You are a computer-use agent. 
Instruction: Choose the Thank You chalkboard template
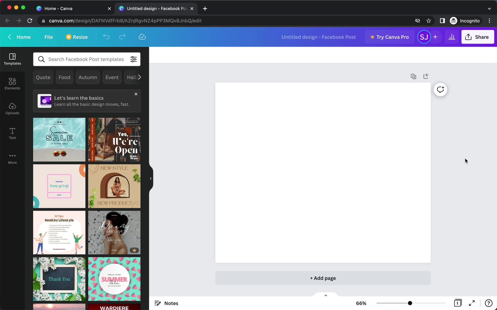[59, 279]
